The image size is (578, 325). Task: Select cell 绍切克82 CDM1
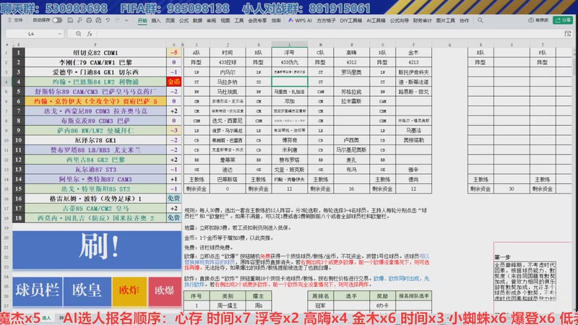95,53
